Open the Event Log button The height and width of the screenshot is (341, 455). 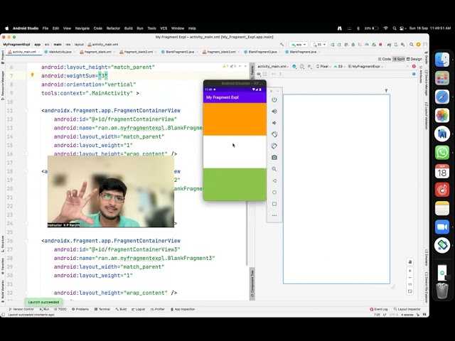click(379, 309)
